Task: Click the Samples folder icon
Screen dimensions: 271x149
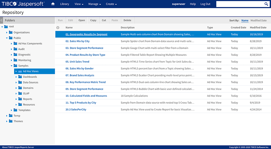Action: pyautogui.click(x=15, y=66)
